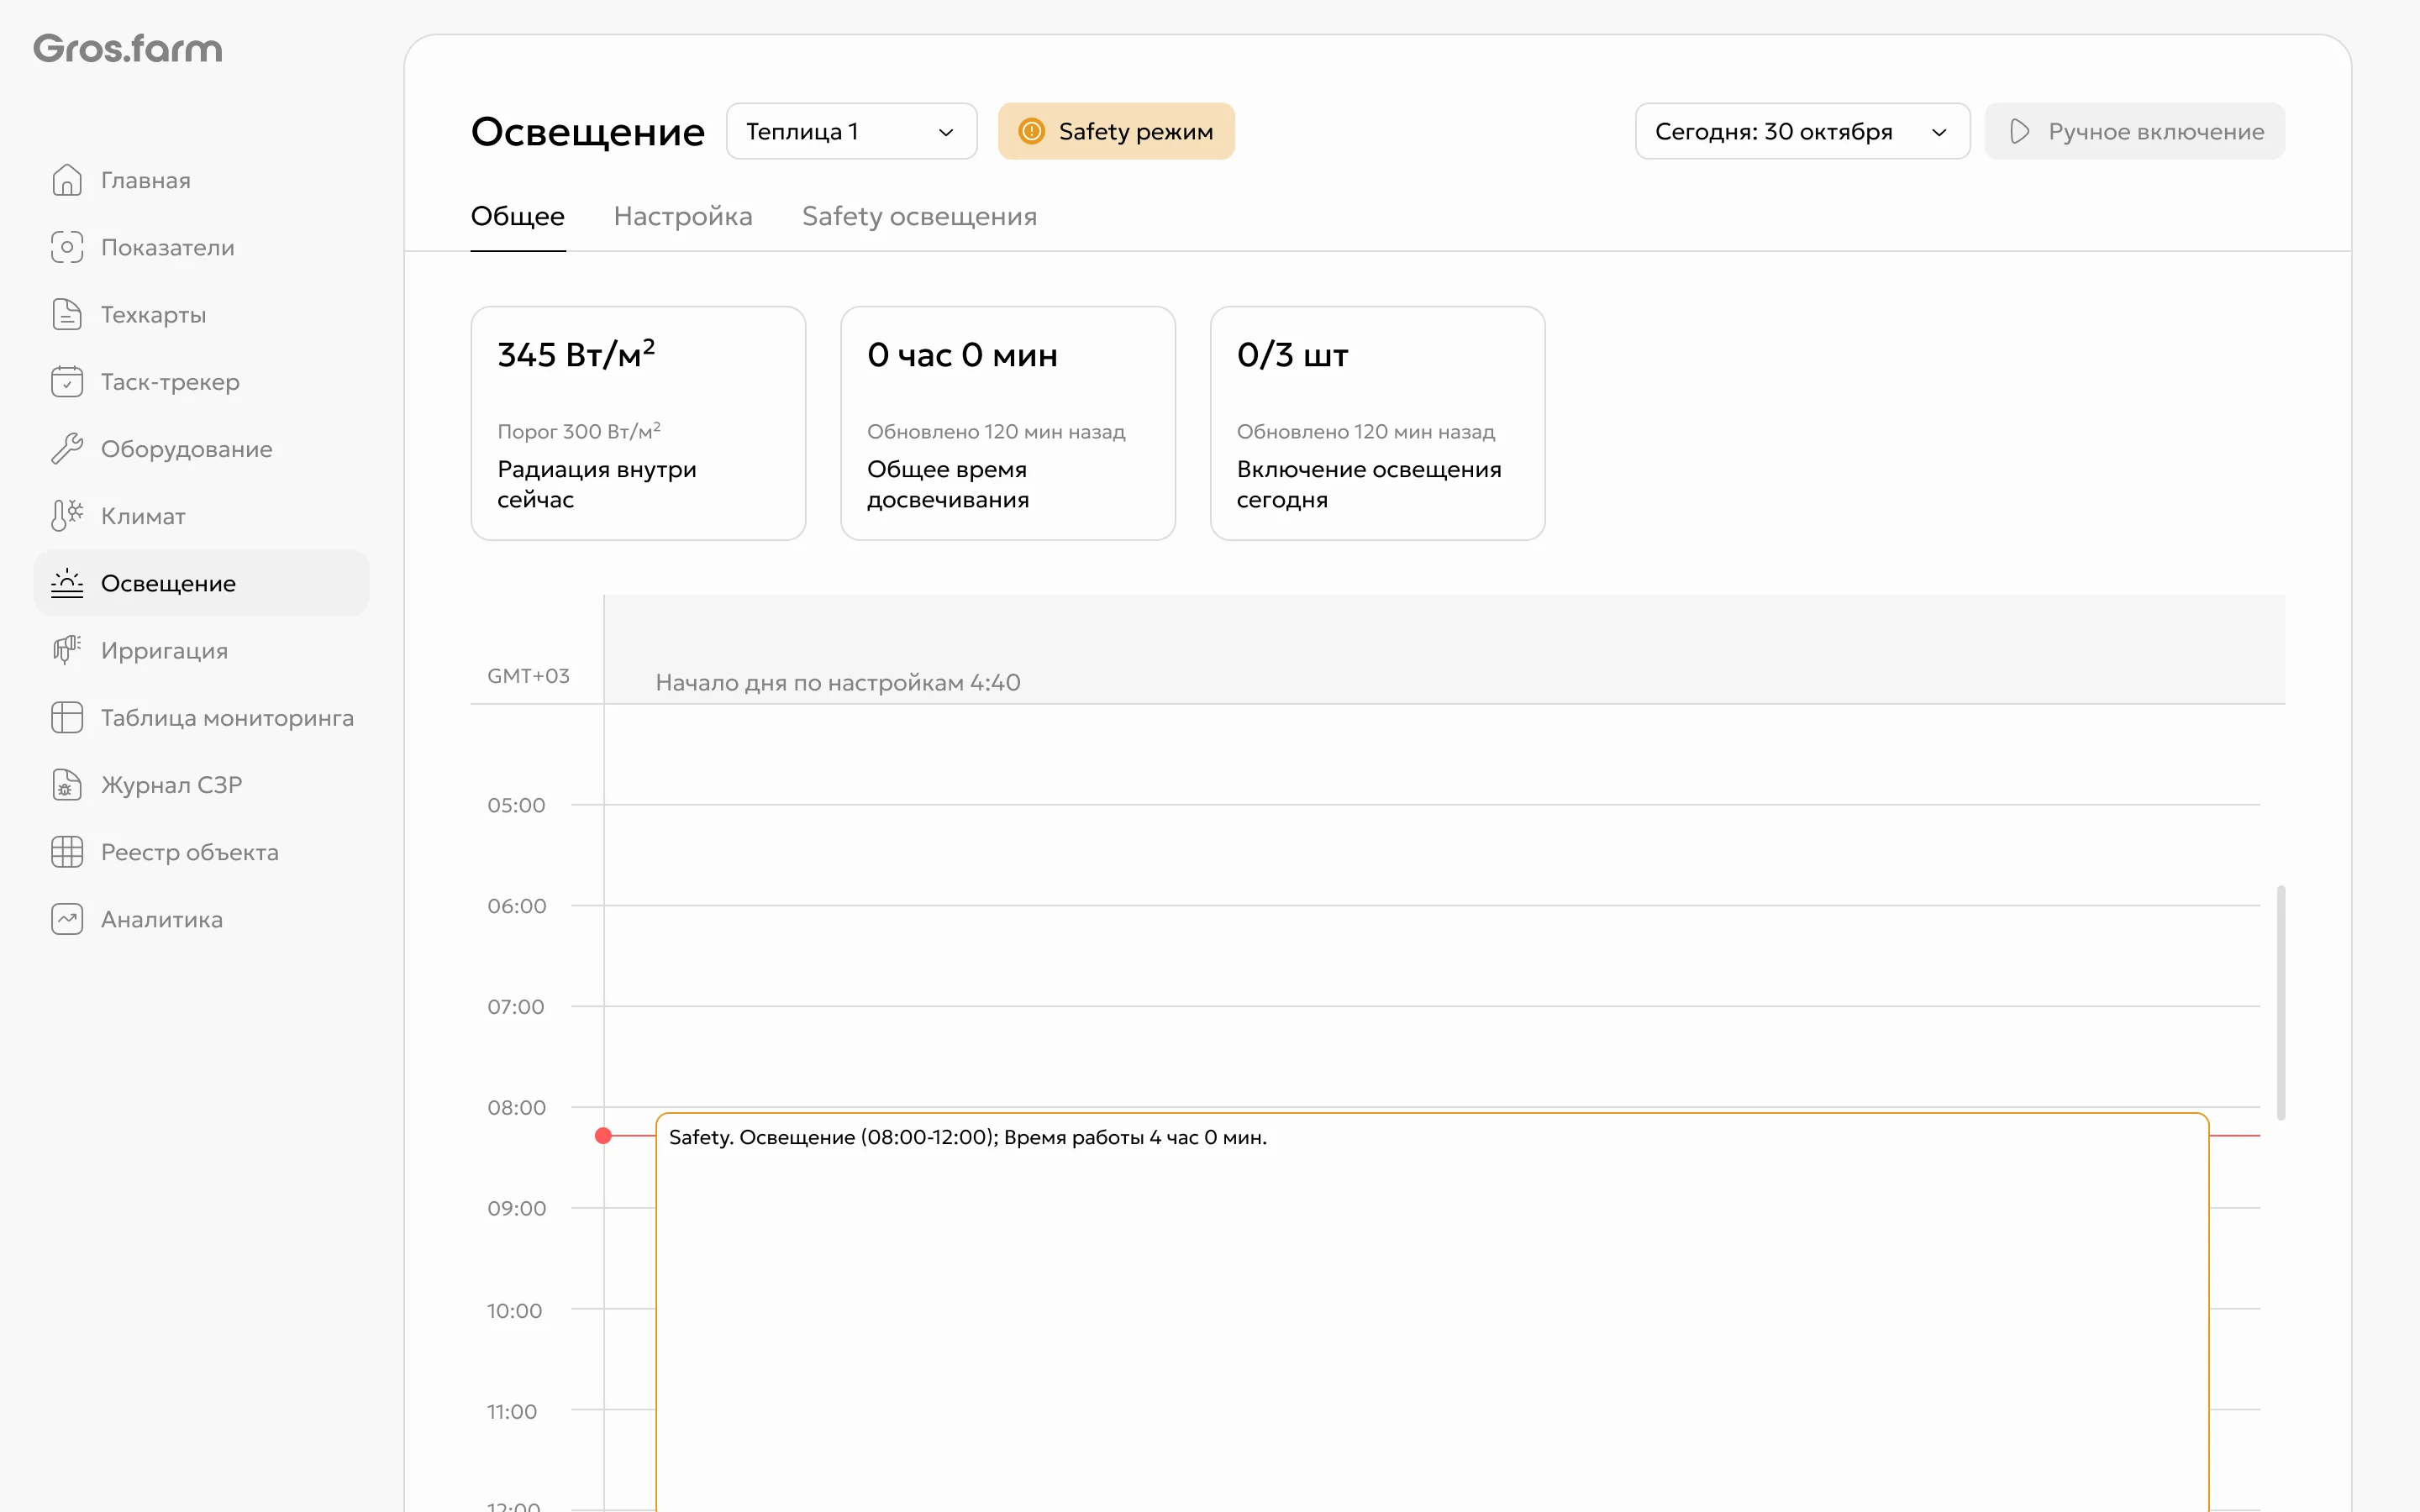Image resolution: width=2420 pixels, height=1512 pixels.
Task: Click the GMT+03 timezone label
Action: click(x=528, y=676)
